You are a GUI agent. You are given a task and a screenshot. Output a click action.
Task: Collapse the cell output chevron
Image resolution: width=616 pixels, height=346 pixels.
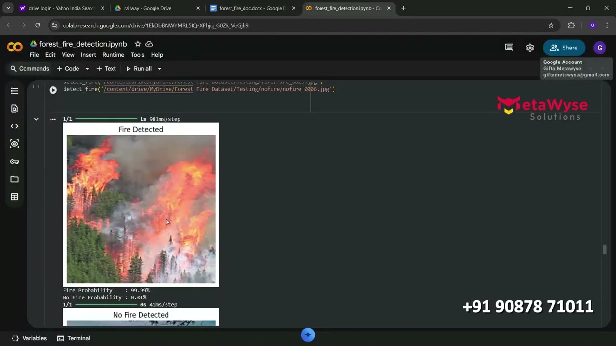coord(36,119)
